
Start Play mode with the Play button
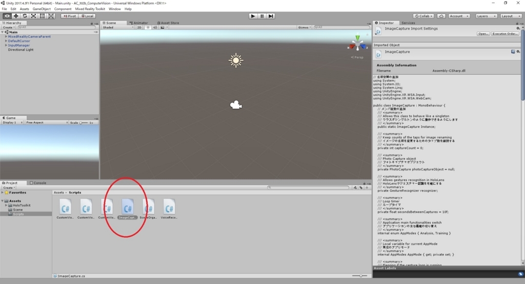(253, 16)
